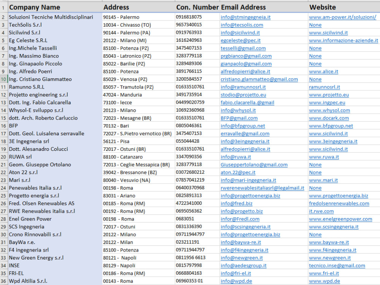Open the www.wpd.de website link

[x=324, y=281]
